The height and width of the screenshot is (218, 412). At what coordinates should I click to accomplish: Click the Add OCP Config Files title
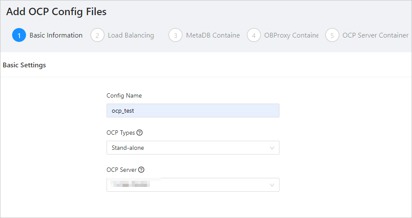coord(56,12)
